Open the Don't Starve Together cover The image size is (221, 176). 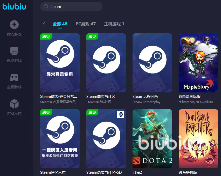(198, 139)
